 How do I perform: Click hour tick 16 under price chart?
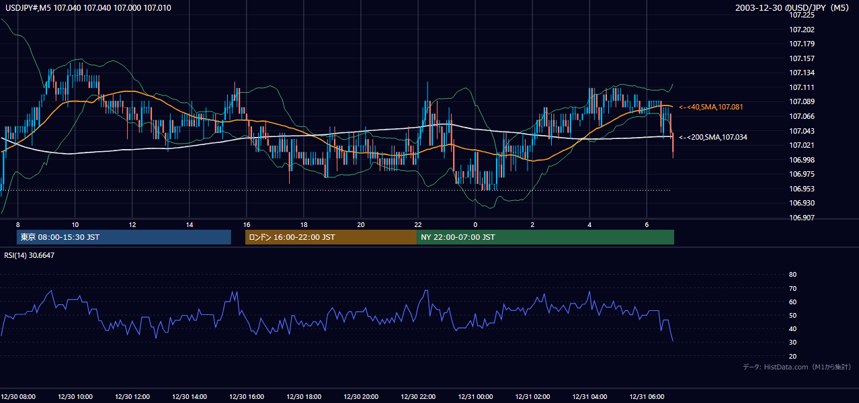click(247, 224)
